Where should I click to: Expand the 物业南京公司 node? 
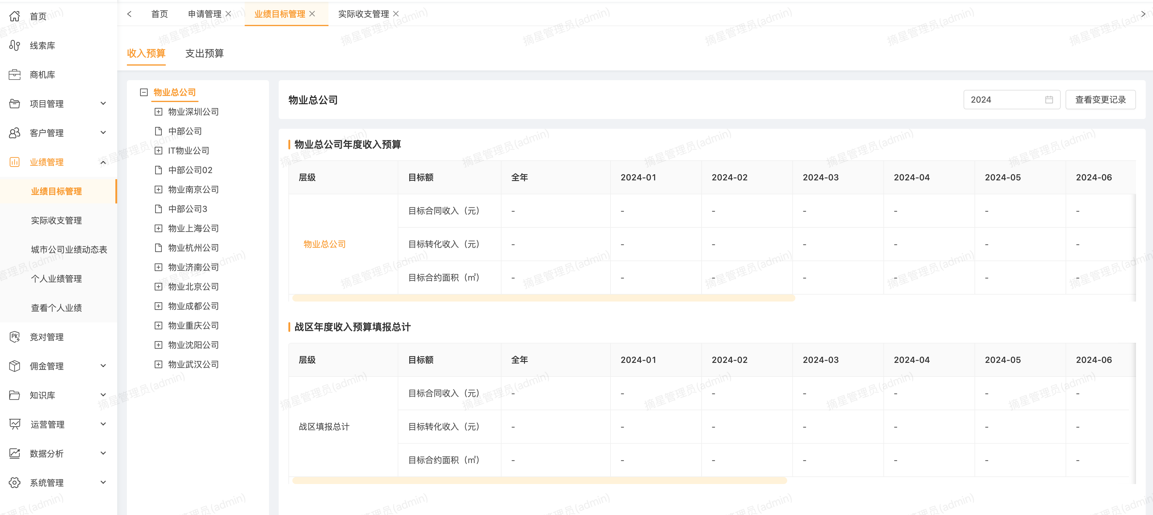[x=158, y=189]
